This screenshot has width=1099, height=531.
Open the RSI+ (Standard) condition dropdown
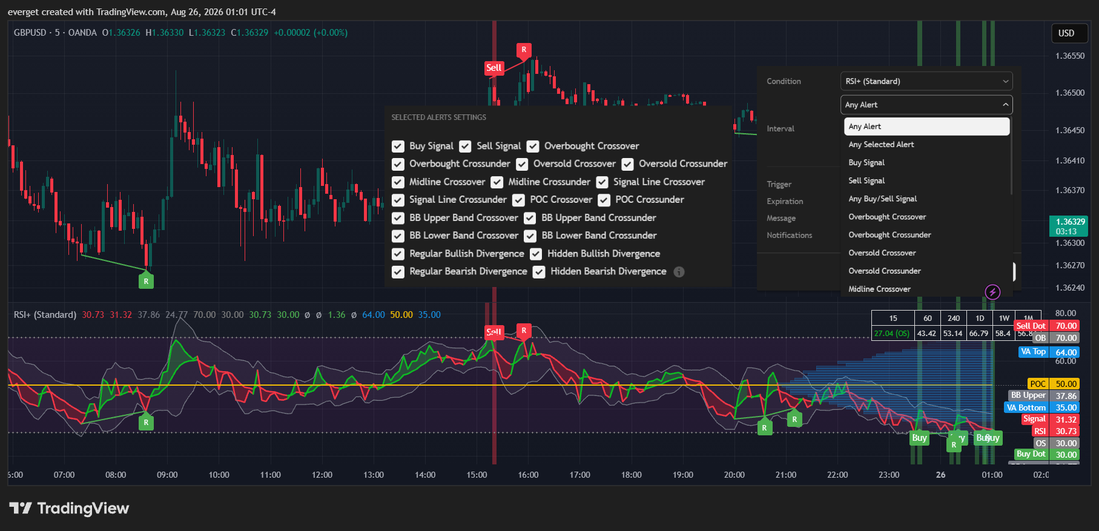pos(926,81)
